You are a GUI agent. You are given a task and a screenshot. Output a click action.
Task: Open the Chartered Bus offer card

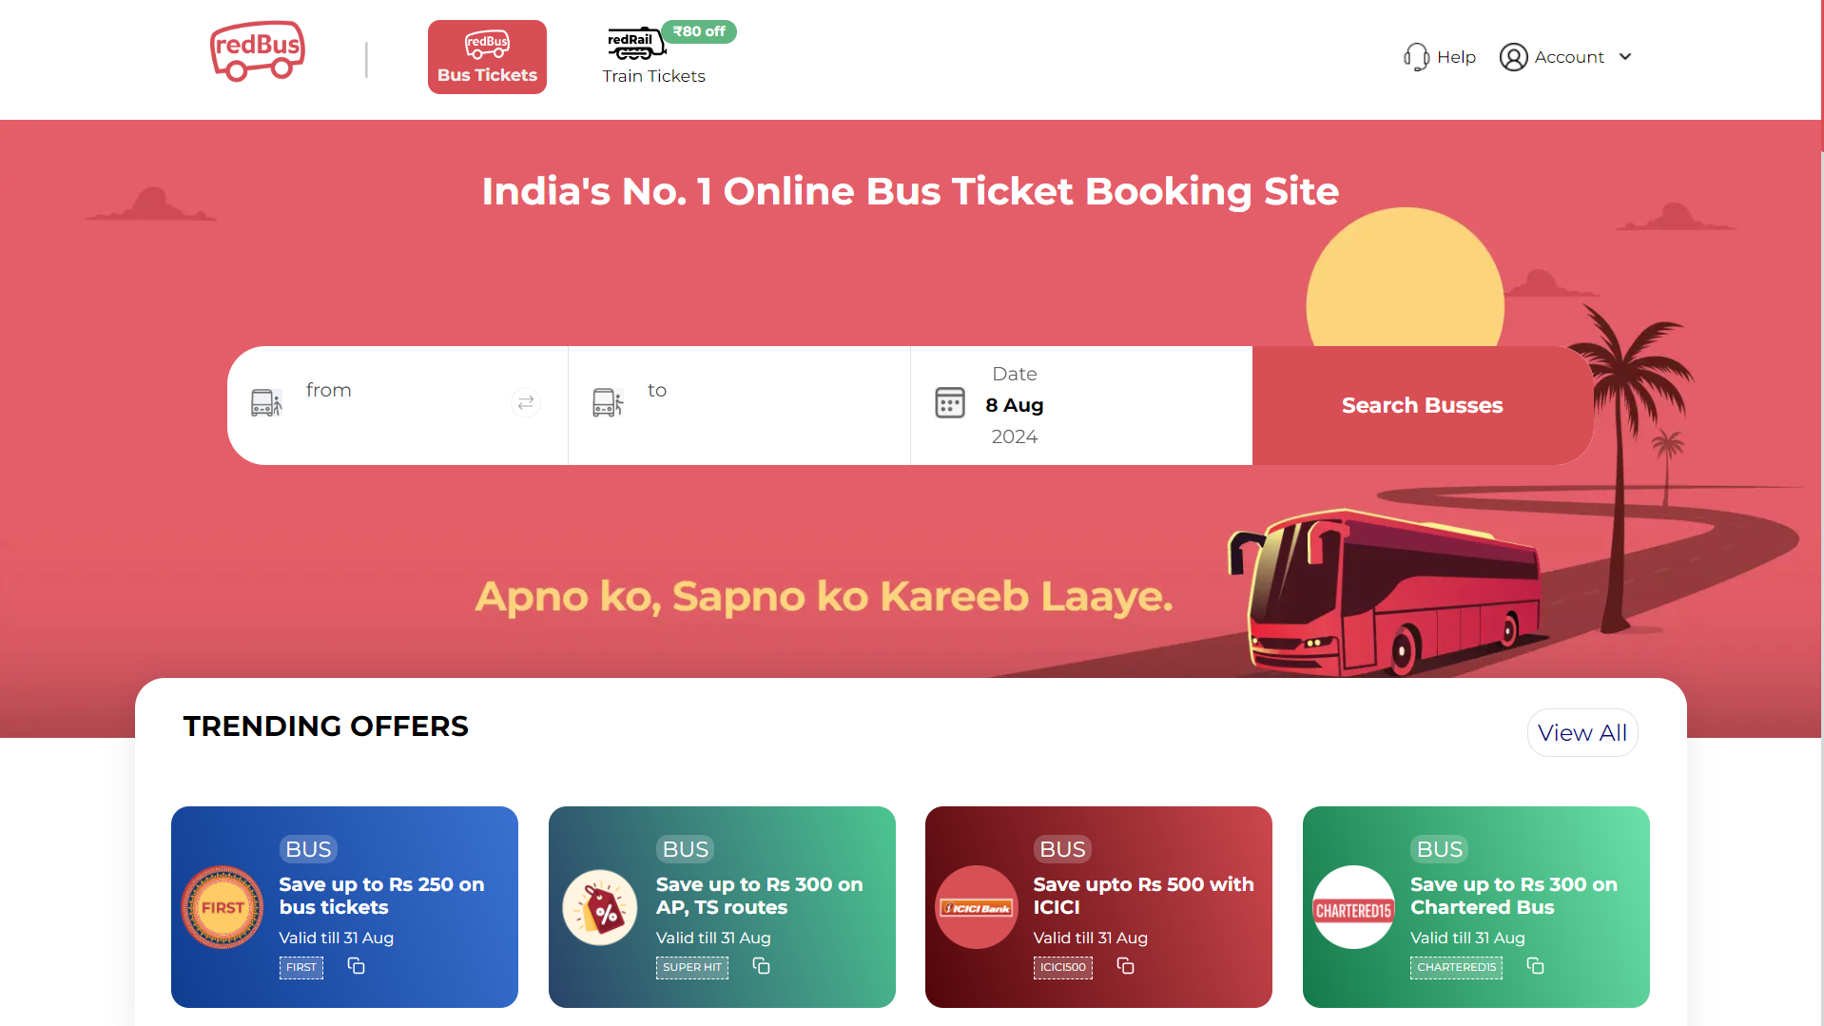(1476, 907)
